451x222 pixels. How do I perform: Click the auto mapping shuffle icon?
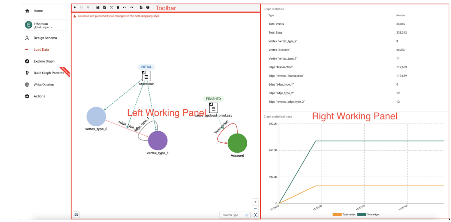(111, 7)
